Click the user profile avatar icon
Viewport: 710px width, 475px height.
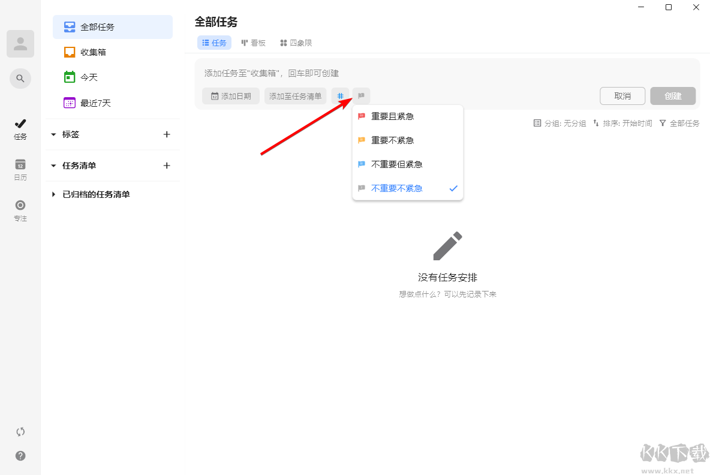[20, 43]
